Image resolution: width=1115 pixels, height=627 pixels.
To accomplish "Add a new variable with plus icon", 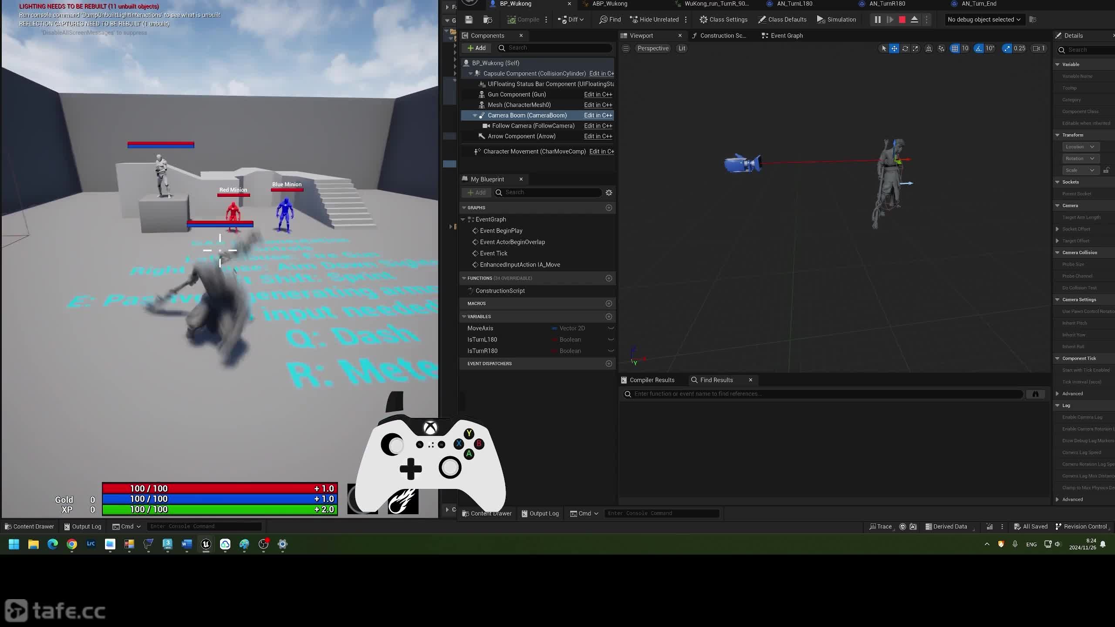I will pyautogui.click(x=609, y=317).
